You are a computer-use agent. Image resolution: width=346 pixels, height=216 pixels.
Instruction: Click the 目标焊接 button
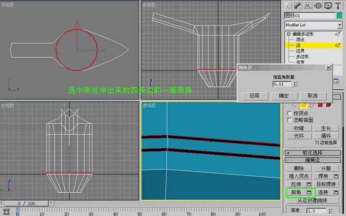click(326, 184)
